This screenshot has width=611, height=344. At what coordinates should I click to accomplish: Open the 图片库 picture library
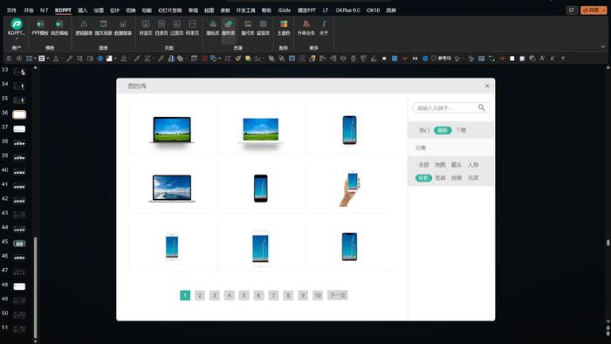[x=247, y=28]
